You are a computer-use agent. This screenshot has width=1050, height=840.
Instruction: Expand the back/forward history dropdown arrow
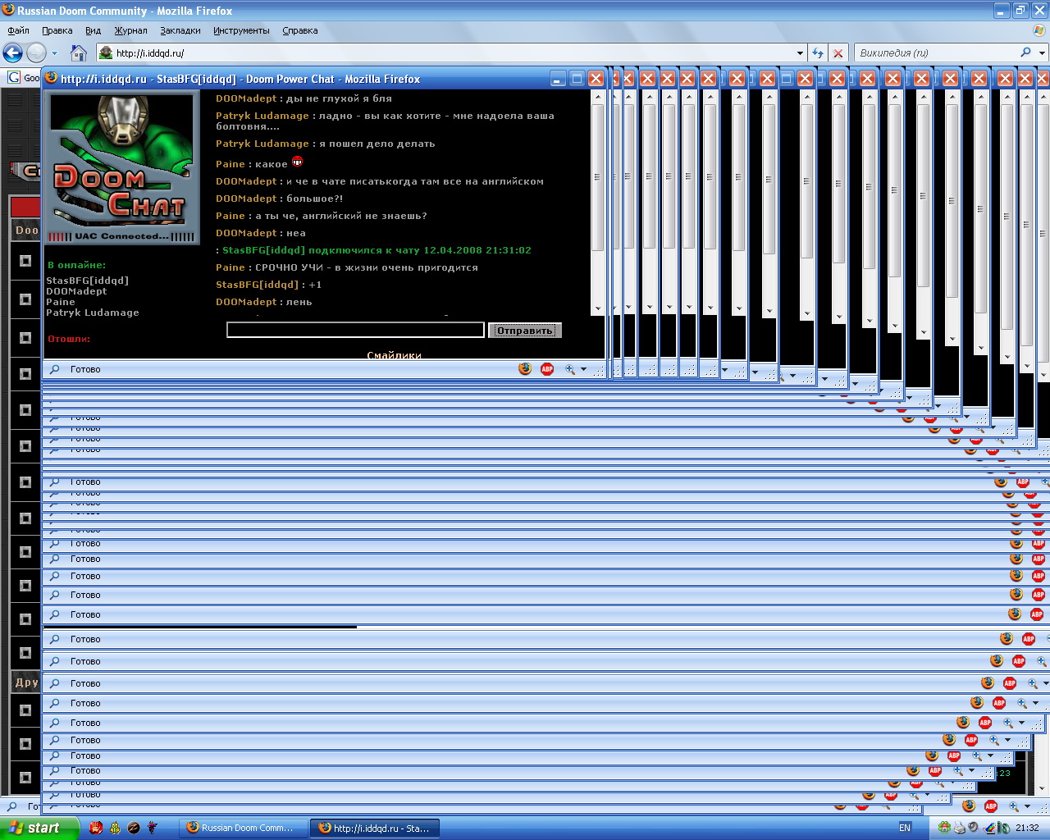[x=55, y=53]
